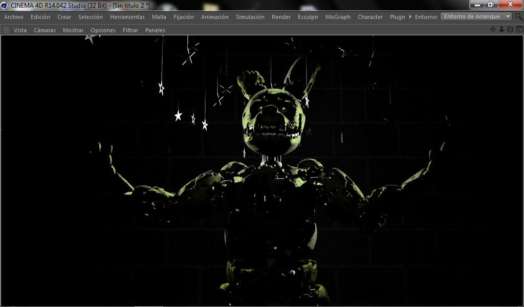524x307 pixels.
Task: Open the Crear menu
Action: coord(64,17)
